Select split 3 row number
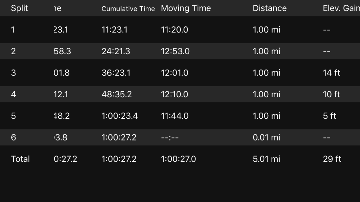The height and width of the screenshot is (202, 360). pos(13,73)
